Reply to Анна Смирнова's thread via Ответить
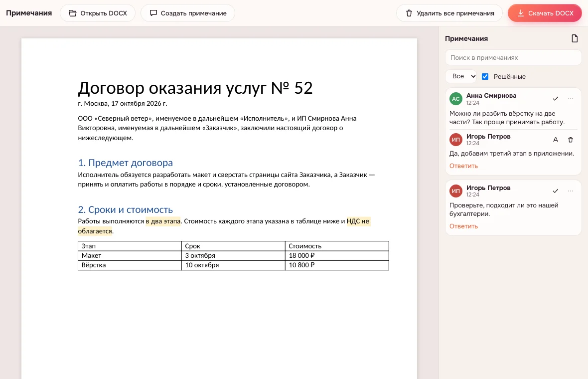588x379 pixels. [463, 166]
